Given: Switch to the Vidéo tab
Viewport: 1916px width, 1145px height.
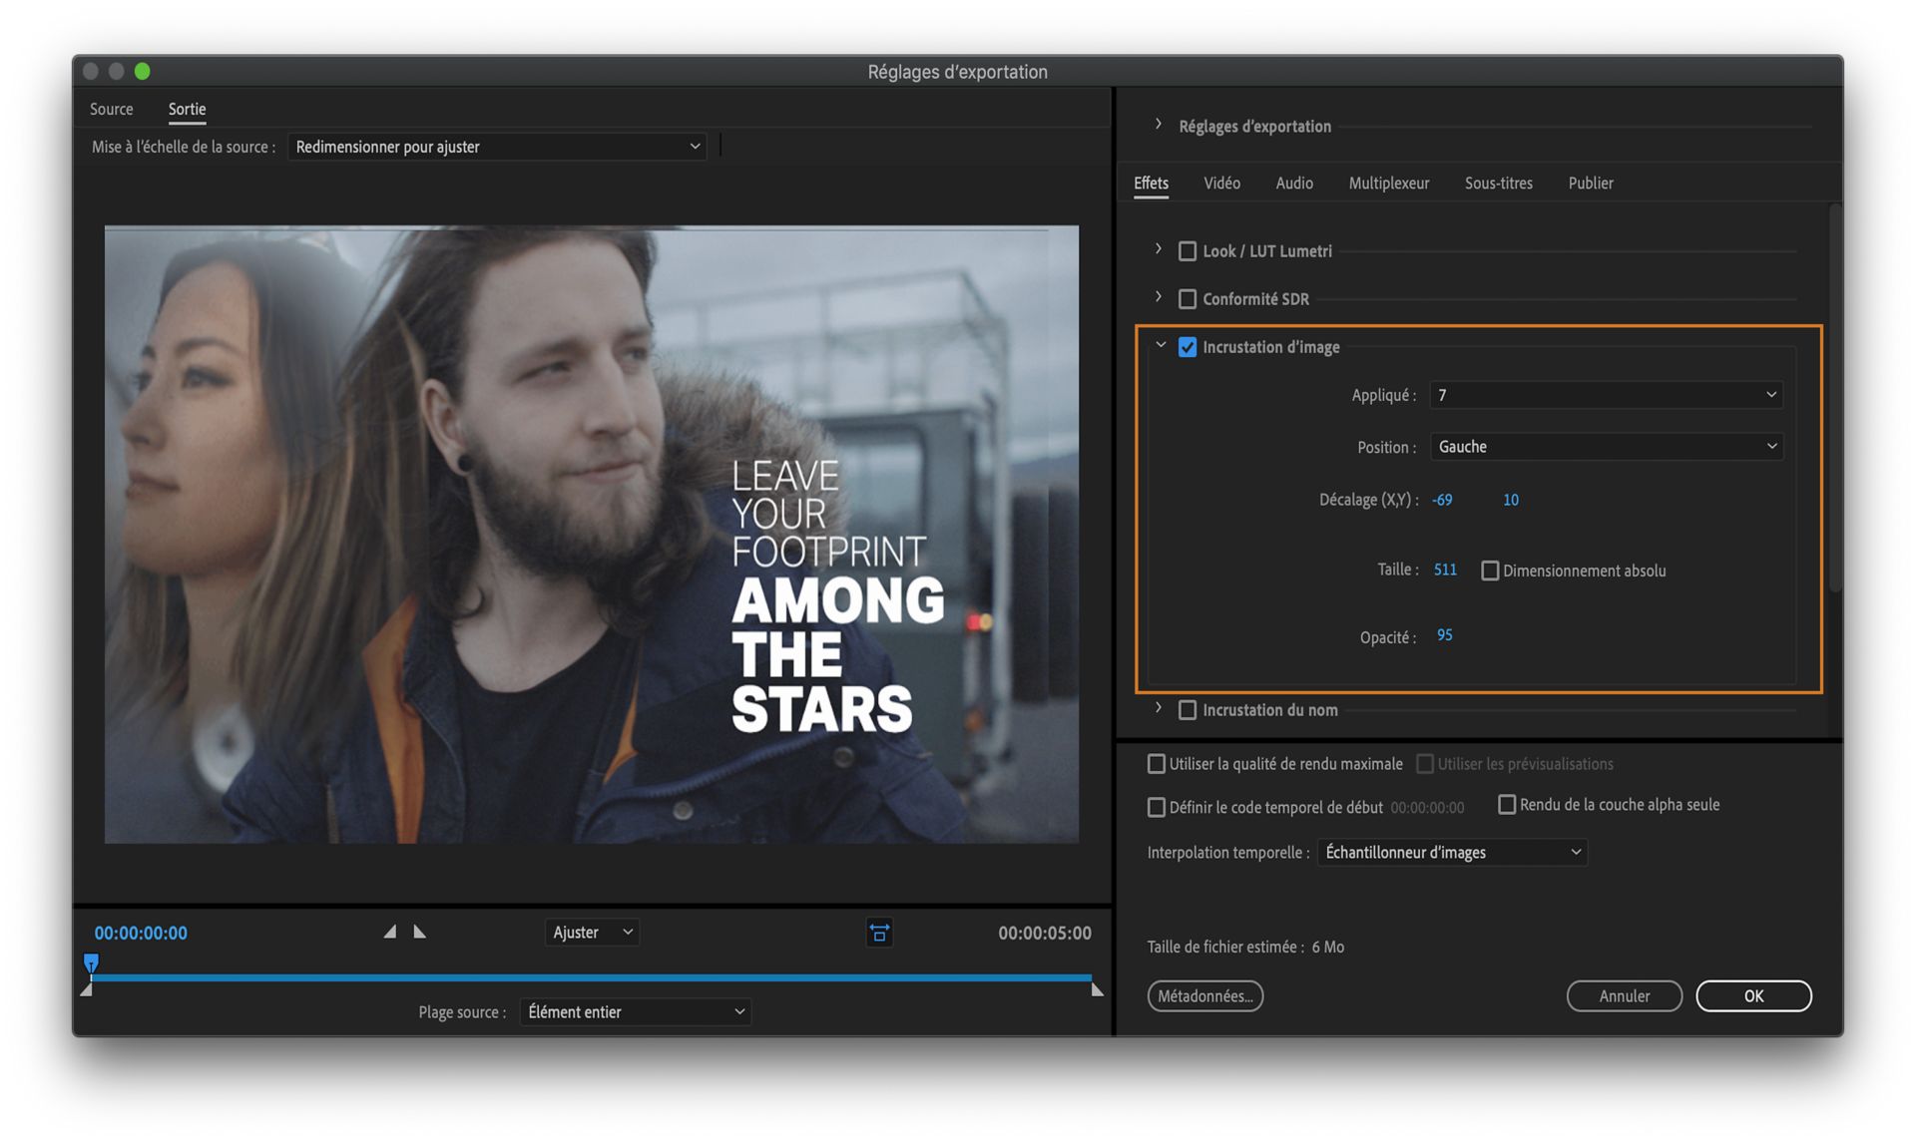Looking at the screenshot, I should coord(1221,184).
